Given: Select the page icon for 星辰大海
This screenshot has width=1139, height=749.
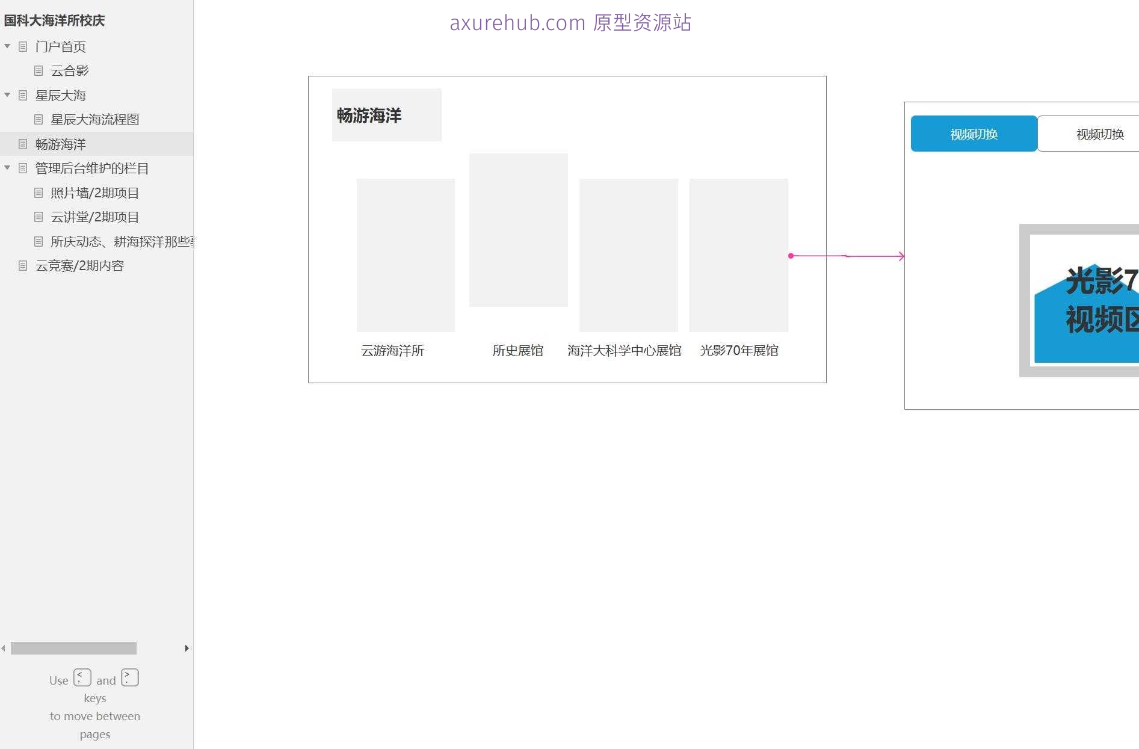Looking at the screenshot, I should [x=23, y=95].
